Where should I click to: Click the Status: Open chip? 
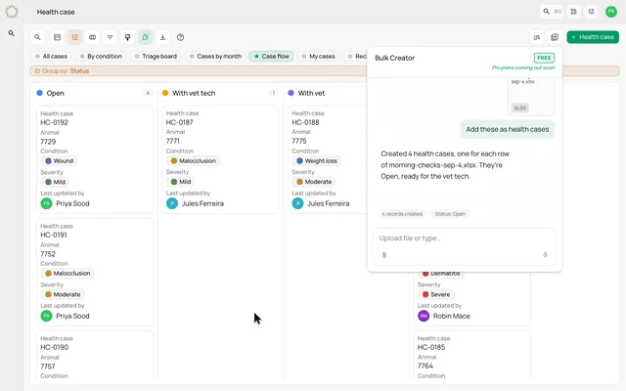pyautogui.click(x=450, y=214)
